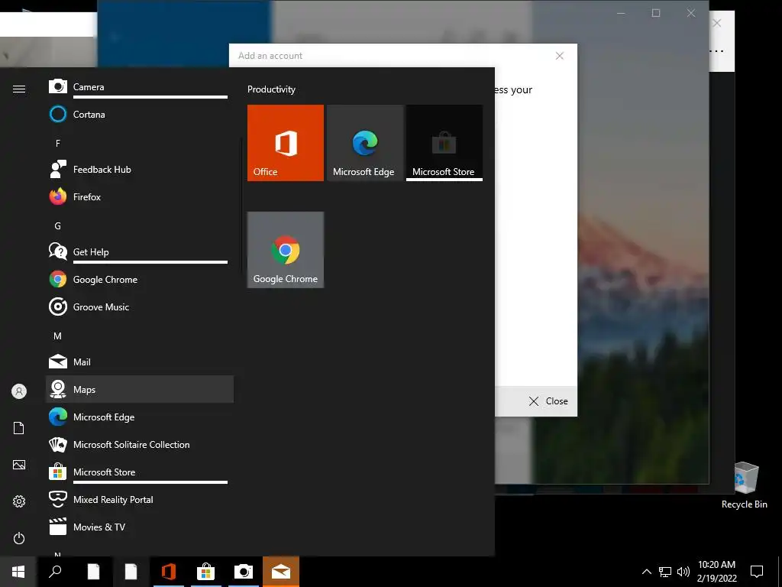Launch Cortana from the app list
Viewport: 782px width, 587px height.
click(x=140, y=115)
